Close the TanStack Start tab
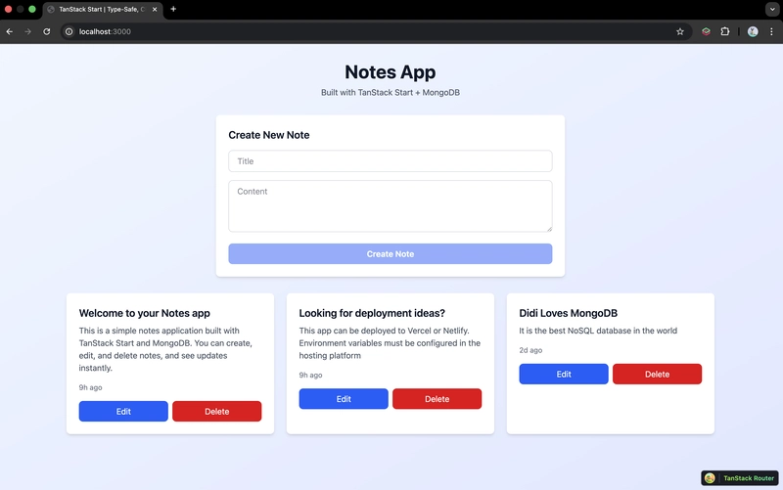The image size is (783, 490). coord(155,9)
